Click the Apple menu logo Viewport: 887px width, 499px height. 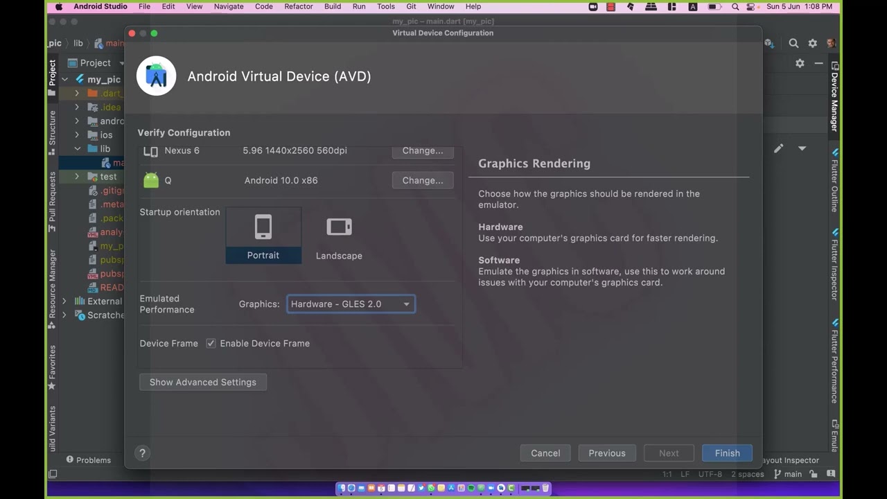59,6
